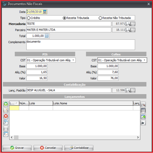The width and height of the screenshot is (153, 153).
Task: Expand the PIS CST dropdown
Action: (73, 60)
